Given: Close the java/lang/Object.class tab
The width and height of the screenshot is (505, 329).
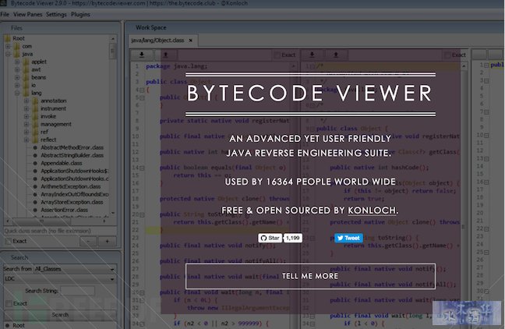Looking at the screenshot, I should [x=191, y=41].
